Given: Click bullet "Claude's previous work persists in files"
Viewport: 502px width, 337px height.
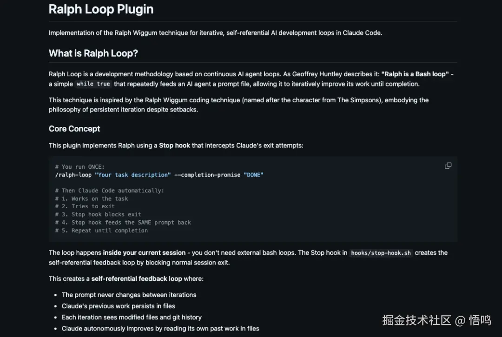Looking at the screenshot, I should pyautogui.click(x=119, y=306).
